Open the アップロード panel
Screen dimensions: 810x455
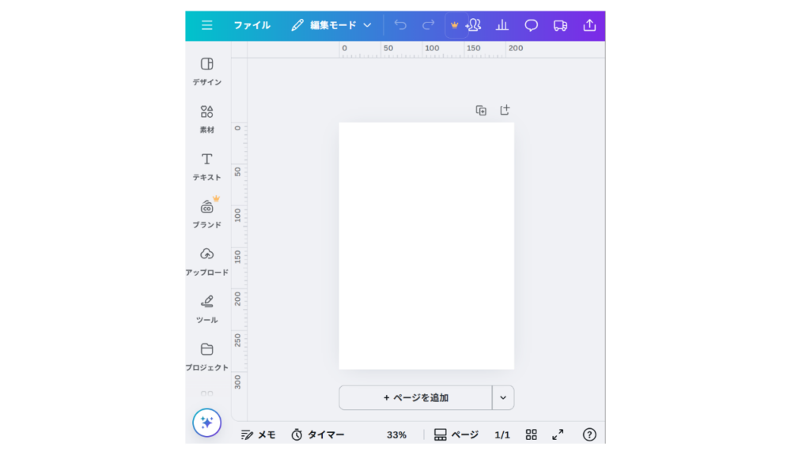[206, 261]
